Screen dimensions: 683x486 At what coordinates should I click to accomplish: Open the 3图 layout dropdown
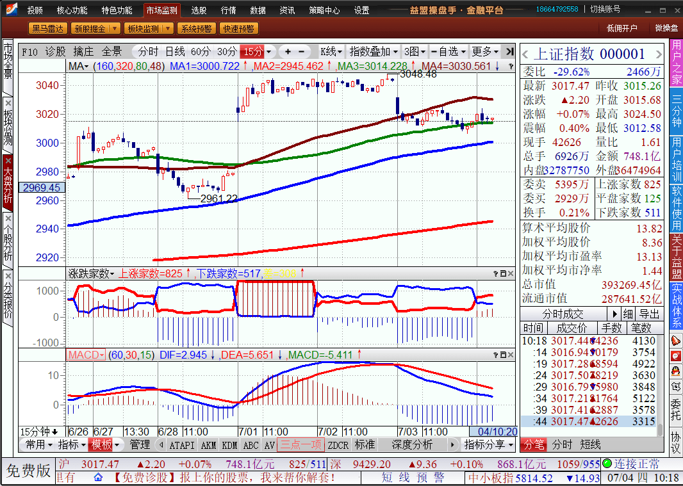(415, 52)
